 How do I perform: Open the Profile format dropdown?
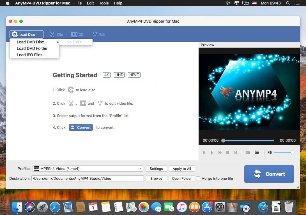tap(88, 169)
